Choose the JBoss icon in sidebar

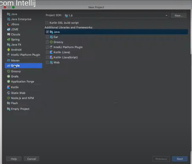pos(9,24)
